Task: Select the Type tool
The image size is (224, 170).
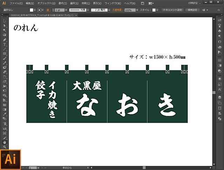Action: pyautogui.click(x=5, y=44)
